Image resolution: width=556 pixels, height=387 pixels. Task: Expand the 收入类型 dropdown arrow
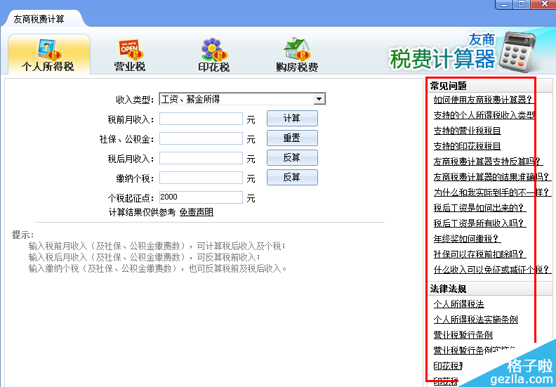pos(319,100)
